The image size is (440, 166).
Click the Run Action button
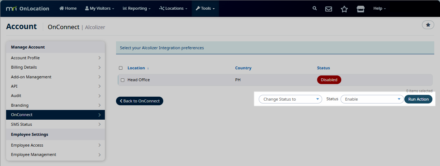coord(418,99)
